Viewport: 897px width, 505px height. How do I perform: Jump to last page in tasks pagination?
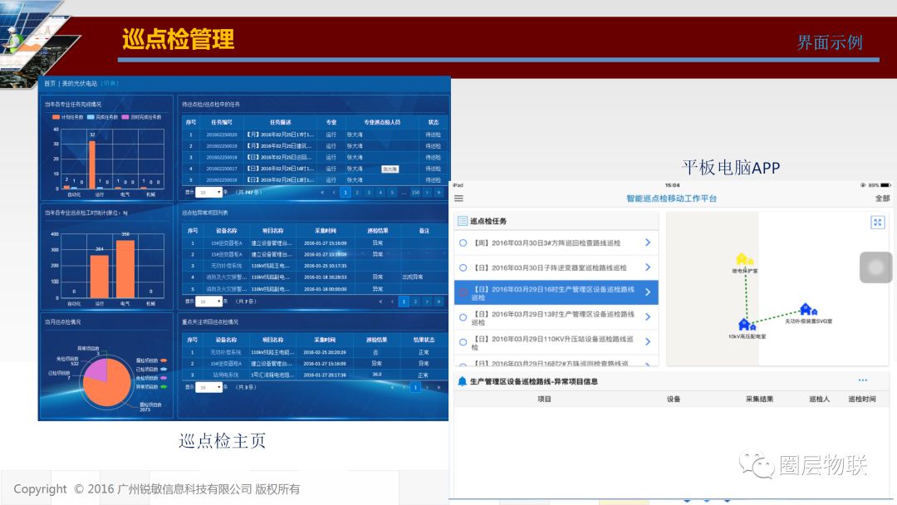439,193
